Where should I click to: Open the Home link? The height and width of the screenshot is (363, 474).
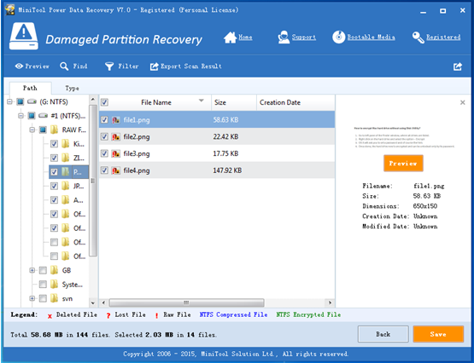point(245,37)
